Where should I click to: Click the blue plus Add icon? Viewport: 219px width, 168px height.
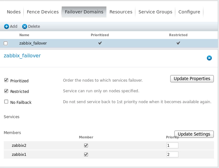tap(6, 27)
